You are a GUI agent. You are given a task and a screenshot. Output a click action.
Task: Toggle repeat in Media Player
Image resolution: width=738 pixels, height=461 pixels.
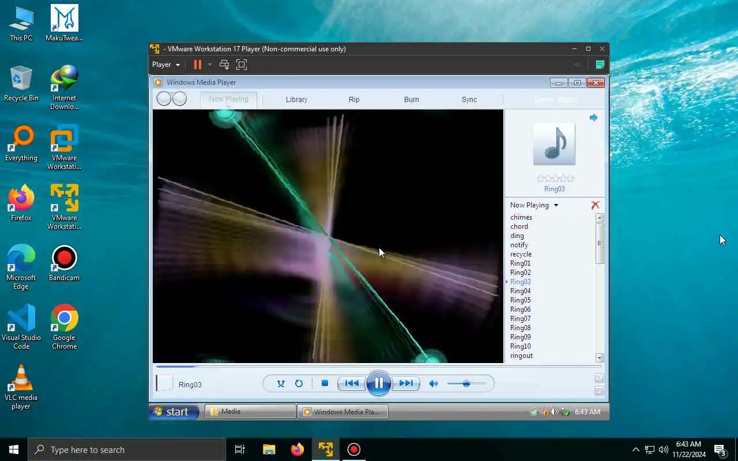tap(299, 383)
